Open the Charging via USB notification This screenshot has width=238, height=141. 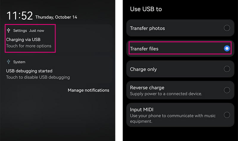23,39
